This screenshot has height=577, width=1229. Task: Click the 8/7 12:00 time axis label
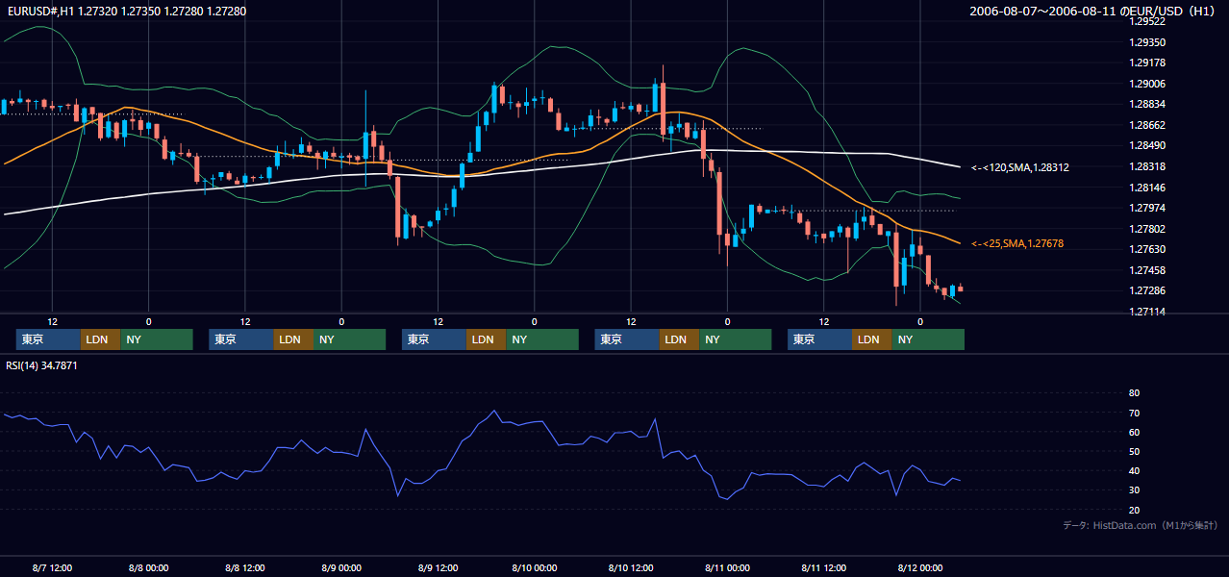pyautogui.click(x=52, y=568)
